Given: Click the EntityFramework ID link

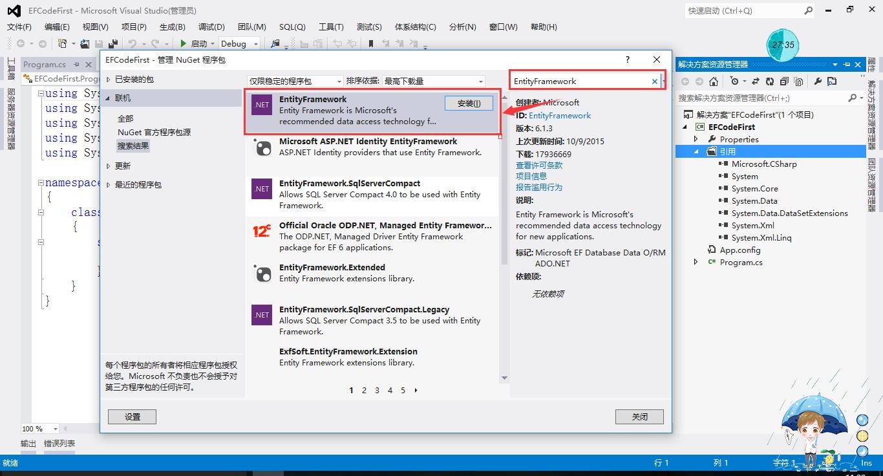Looking at the screenshot, I should pyautogui.click(x=560, y=115).
